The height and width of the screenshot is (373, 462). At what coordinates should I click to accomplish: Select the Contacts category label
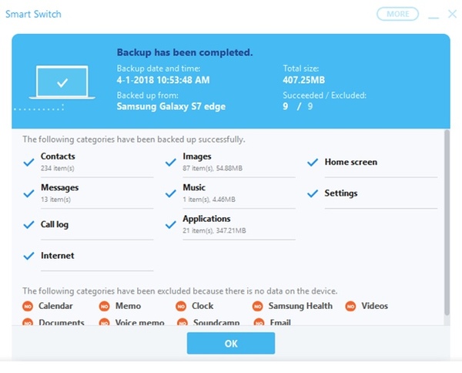coord(58,156)
